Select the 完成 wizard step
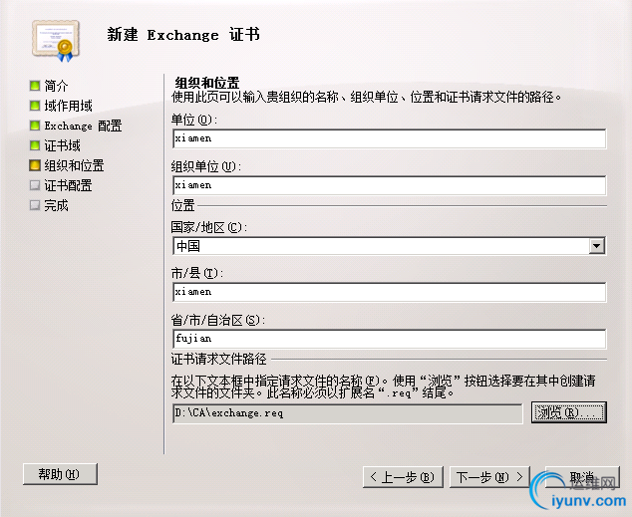632x517 pixels. 56,205
